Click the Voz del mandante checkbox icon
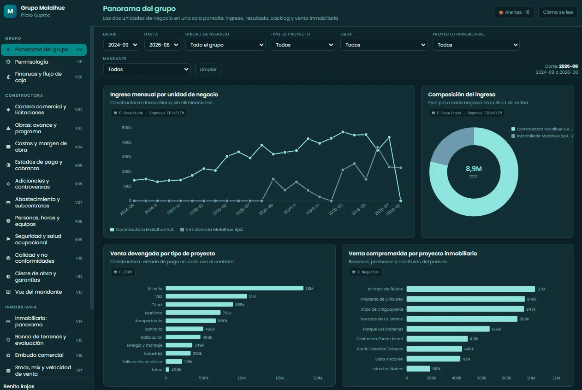This screenshot has height=390, width=582. 8,292
